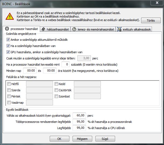
Task: Toggle 'Amikor a számítógép akkumulátorról működik' checkbox
Action: tap(8, 40)
